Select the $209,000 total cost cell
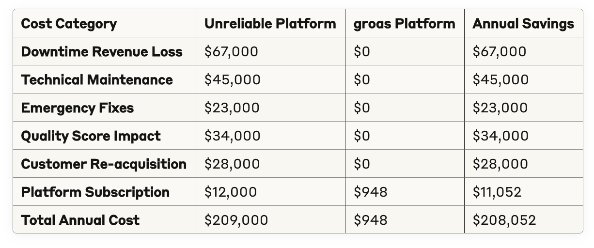Screen dimensions: 594x248 point(236,220)
